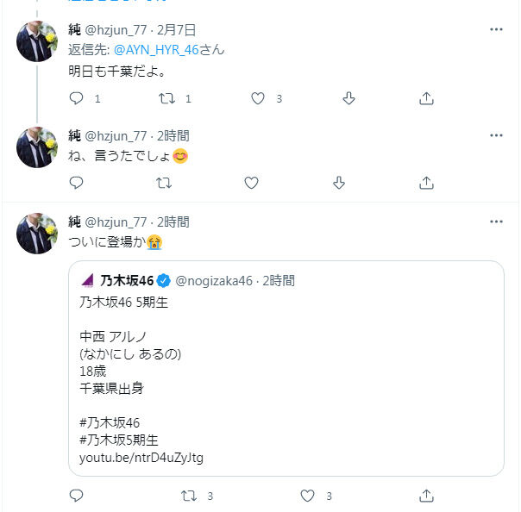Open the @AYN_HYR_46 mention link
This screenshot has height=512, width=521.
156,50
